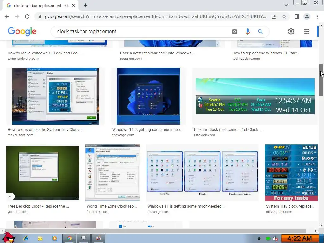Open the paint-like app taskbar icon
The image size is (324, 243).
click(x=98, y=239)
